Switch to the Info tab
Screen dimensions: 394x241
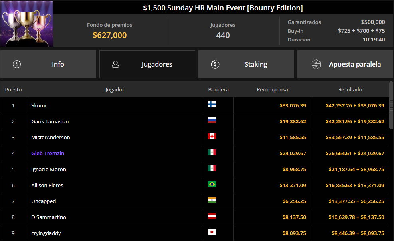tap(48, 64)
